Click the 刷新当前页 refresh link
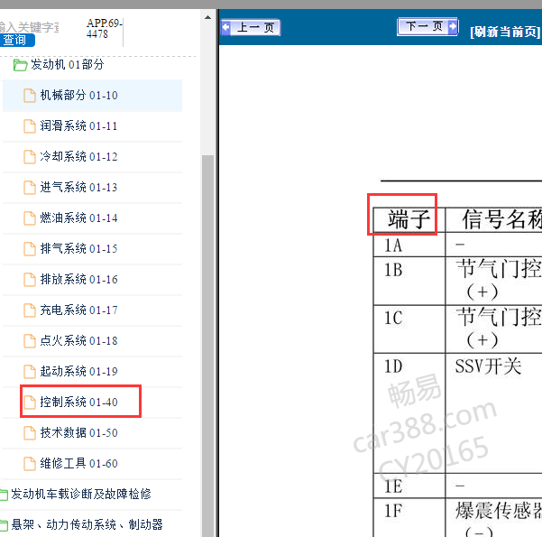Image resolution: width=542 pixels, height=537 pixels. click(x=505, y=32)
